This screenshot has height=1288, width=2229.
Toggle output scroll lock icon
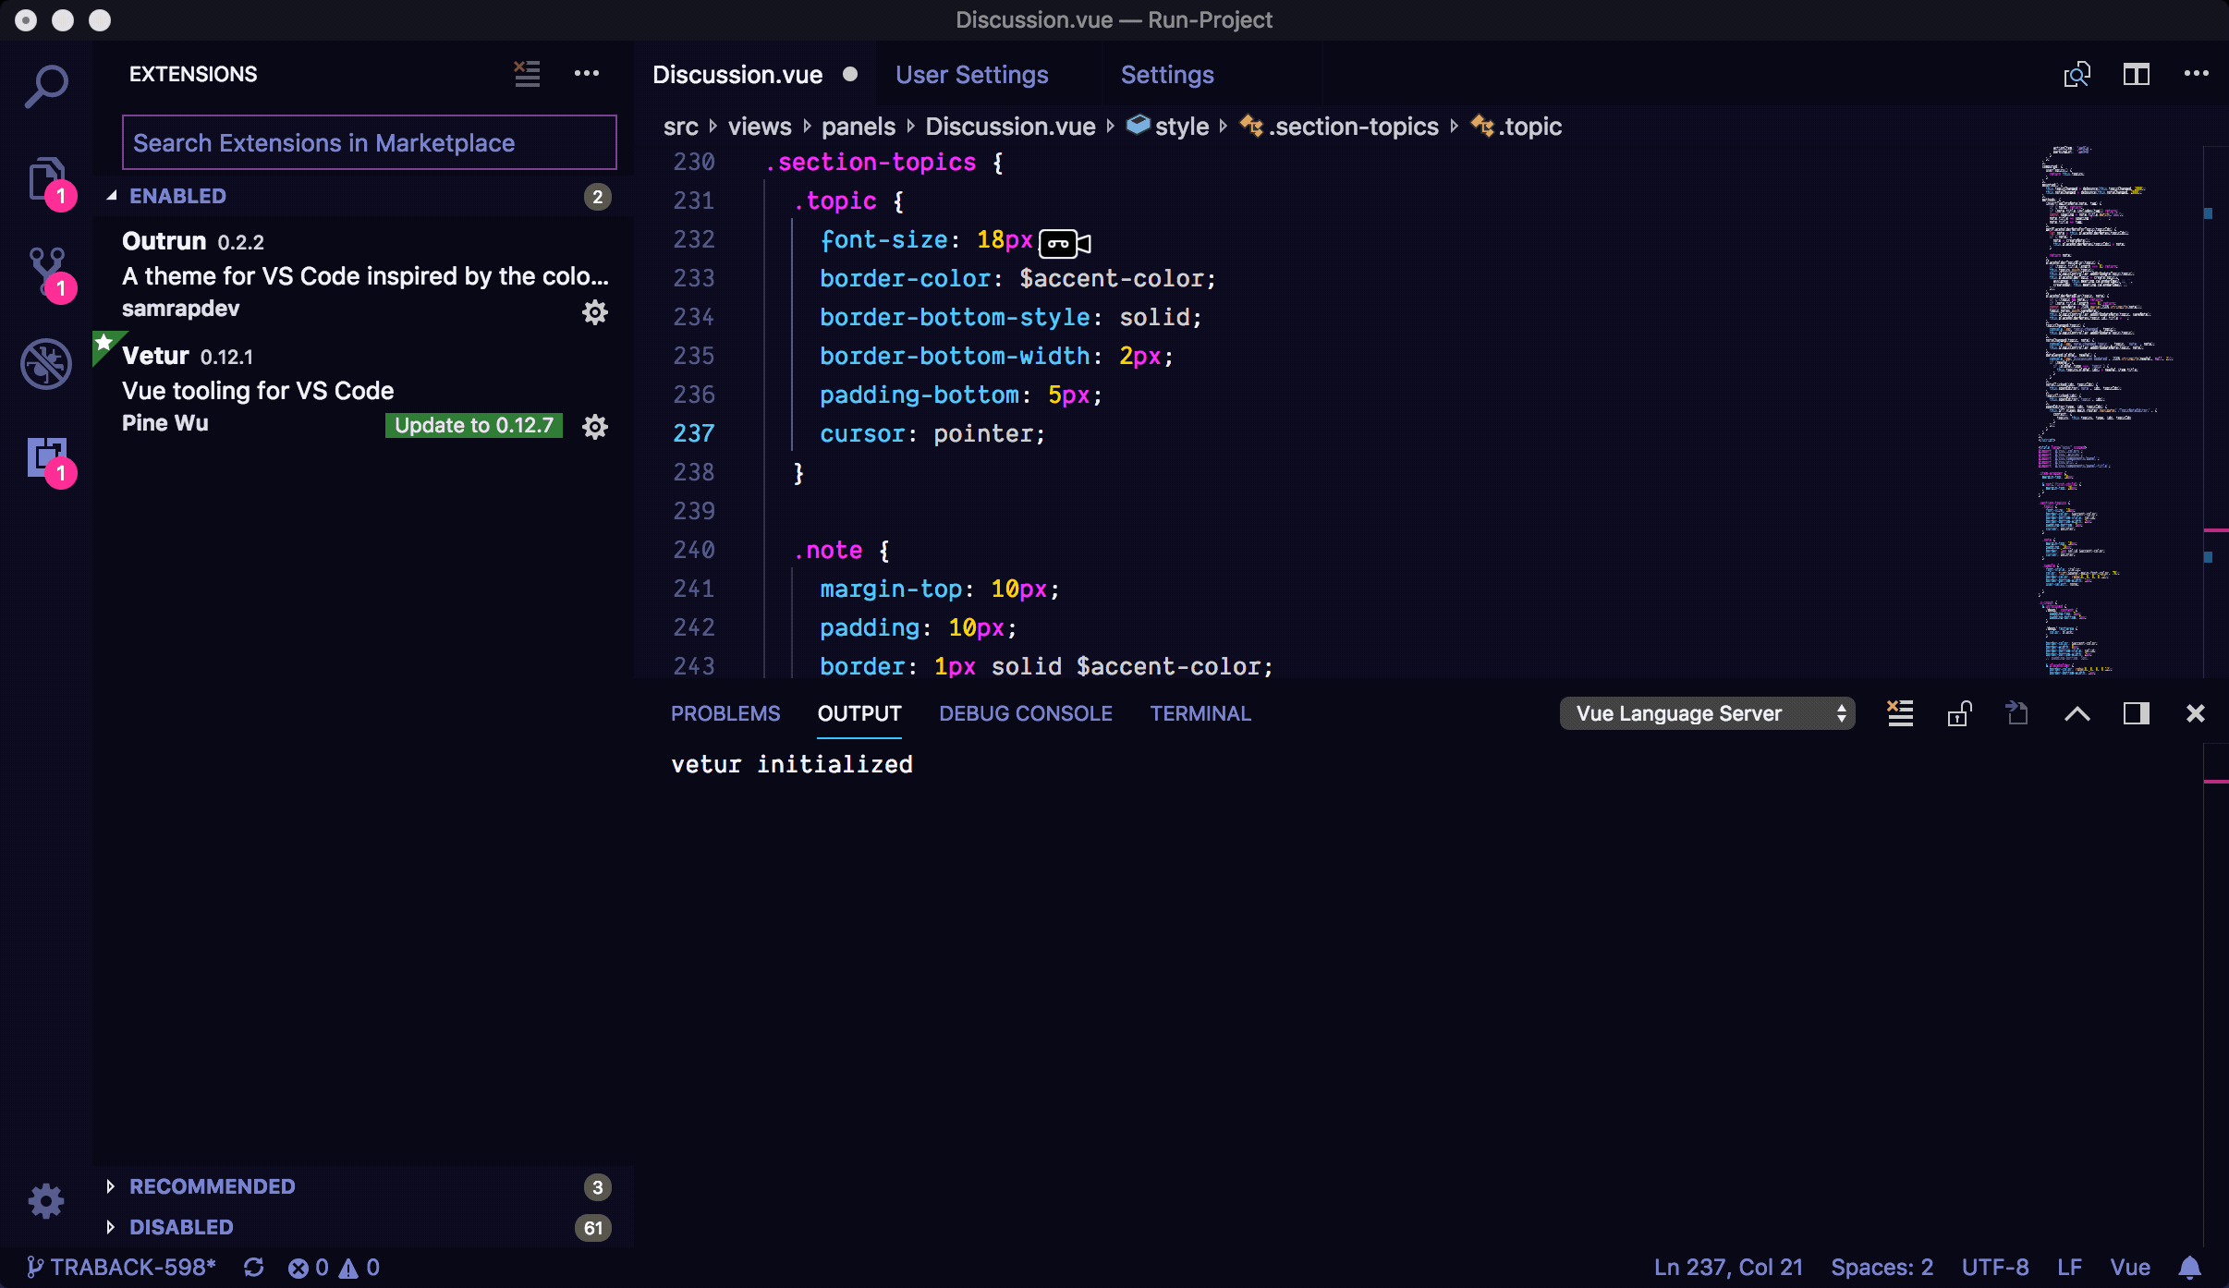[1959, 713]
